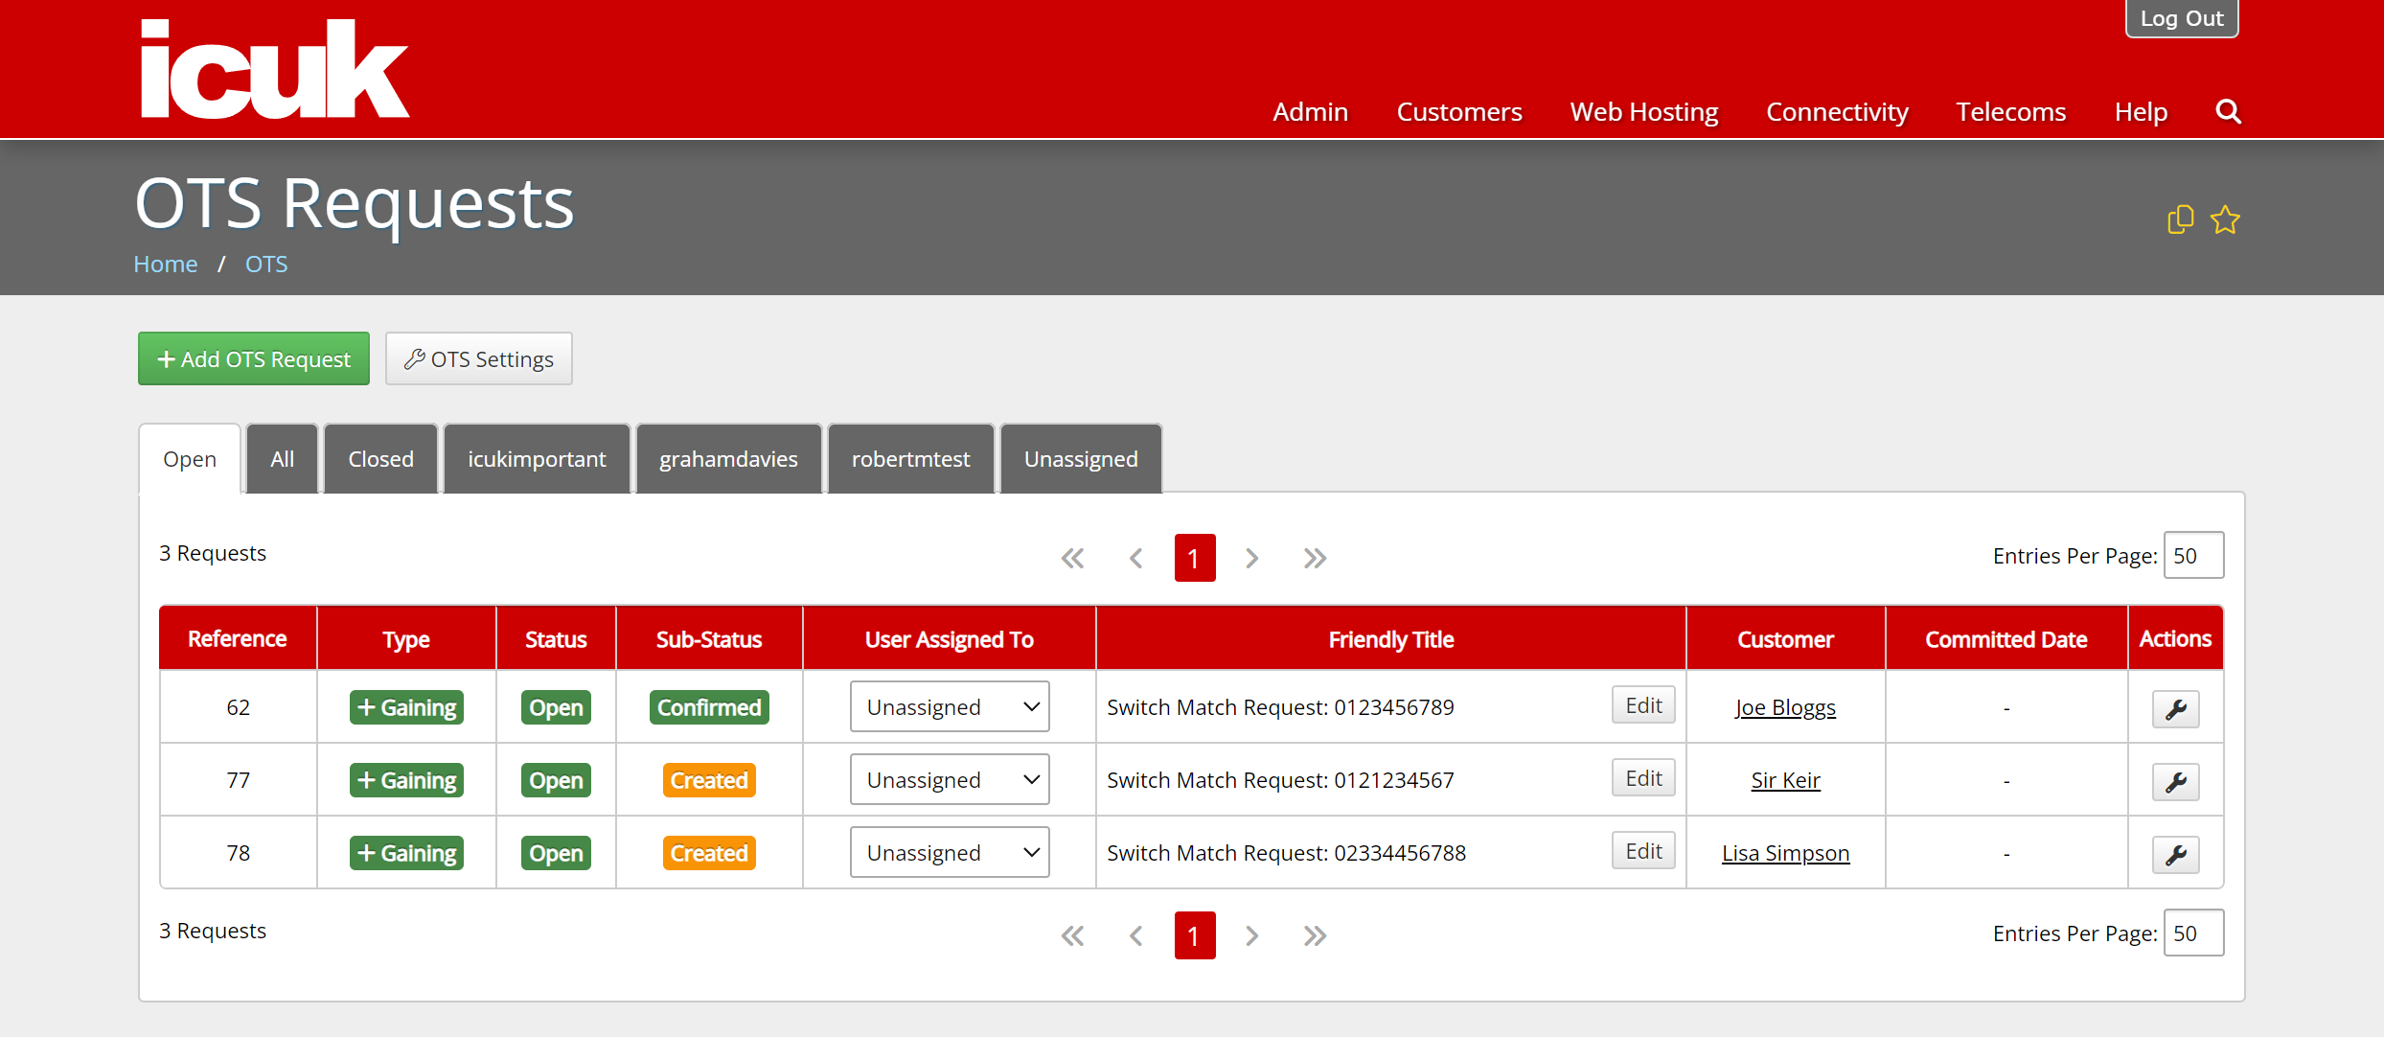Viewport: 2384px width, 1037px height.
Task: Switch to the Closed tab
Action: [380, 459]
